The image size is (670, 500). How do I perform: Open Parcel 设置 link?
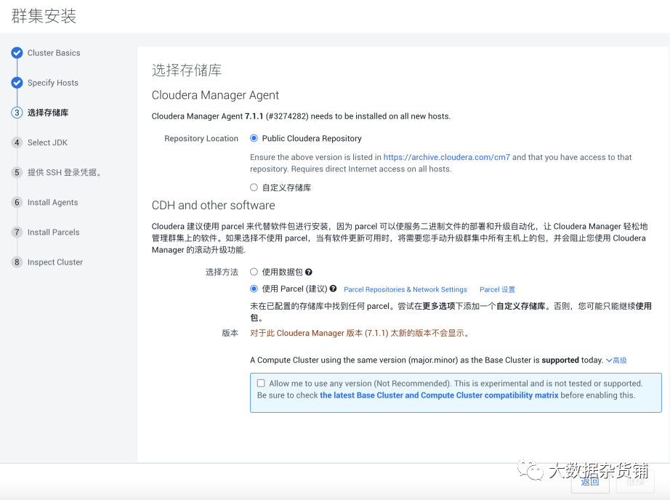click(x=497, y=290)
